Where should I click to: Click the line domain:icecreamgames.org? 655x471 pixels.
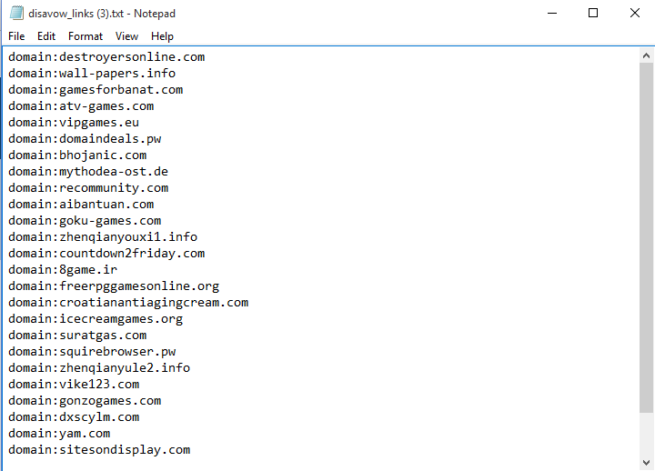(x=96, y=318)
